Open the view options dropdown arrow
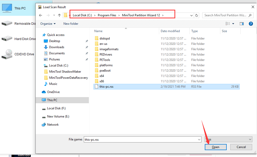Image resolution: width=257 pixels, height=157 pixels. tap(233, 24)
